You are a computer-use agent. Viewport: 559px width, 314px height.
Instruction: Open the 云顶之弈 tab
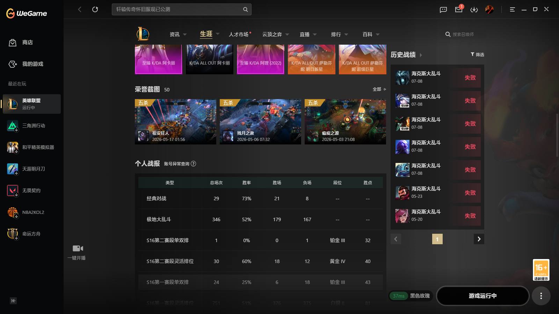(272, 34)
